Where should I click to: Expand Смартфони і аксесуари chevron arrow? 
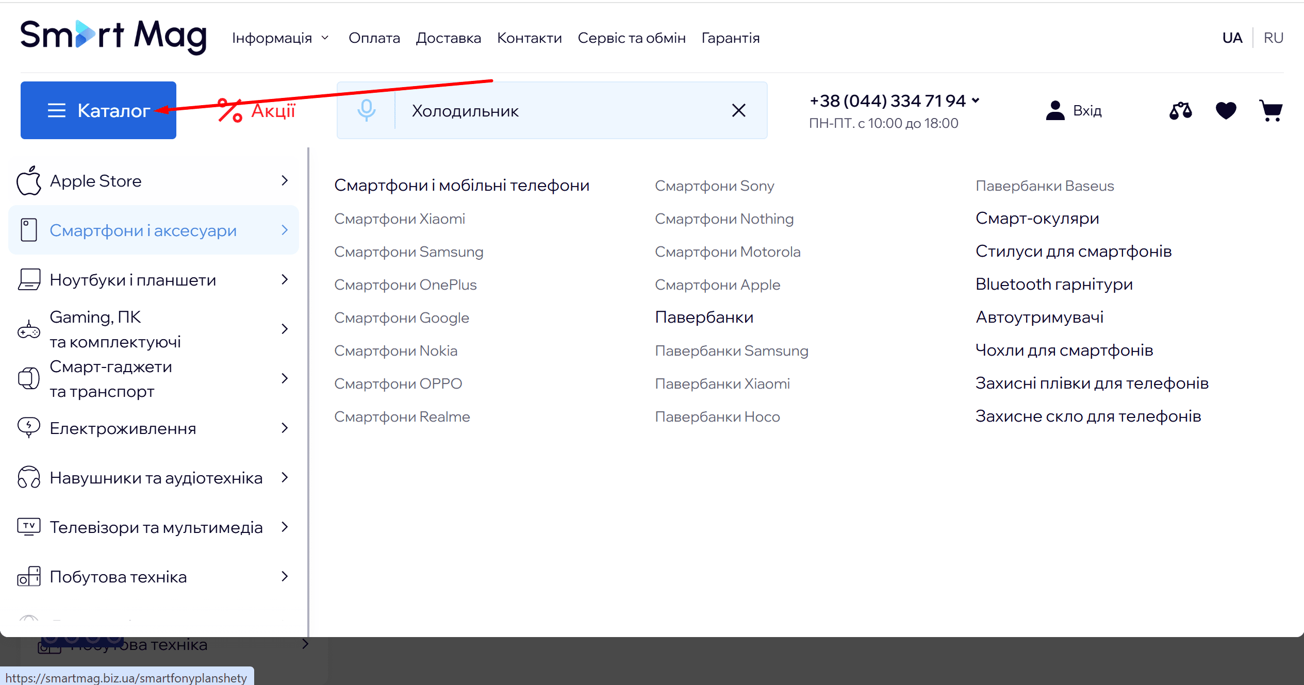pos(285,230)
